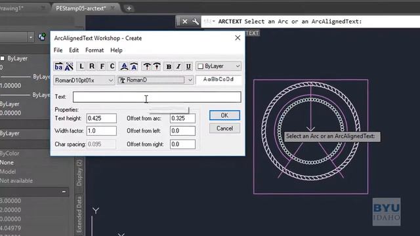Image resolution: width=420 pixels, height=236 pixels.
Task: Add a new drawing tab with plus
Action: coord(129,9)
